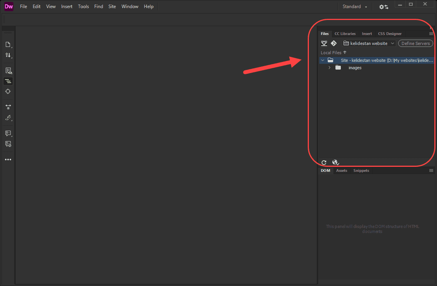437x286 pixels.
Task: Expand the images folder
Action: coord(329,68)
